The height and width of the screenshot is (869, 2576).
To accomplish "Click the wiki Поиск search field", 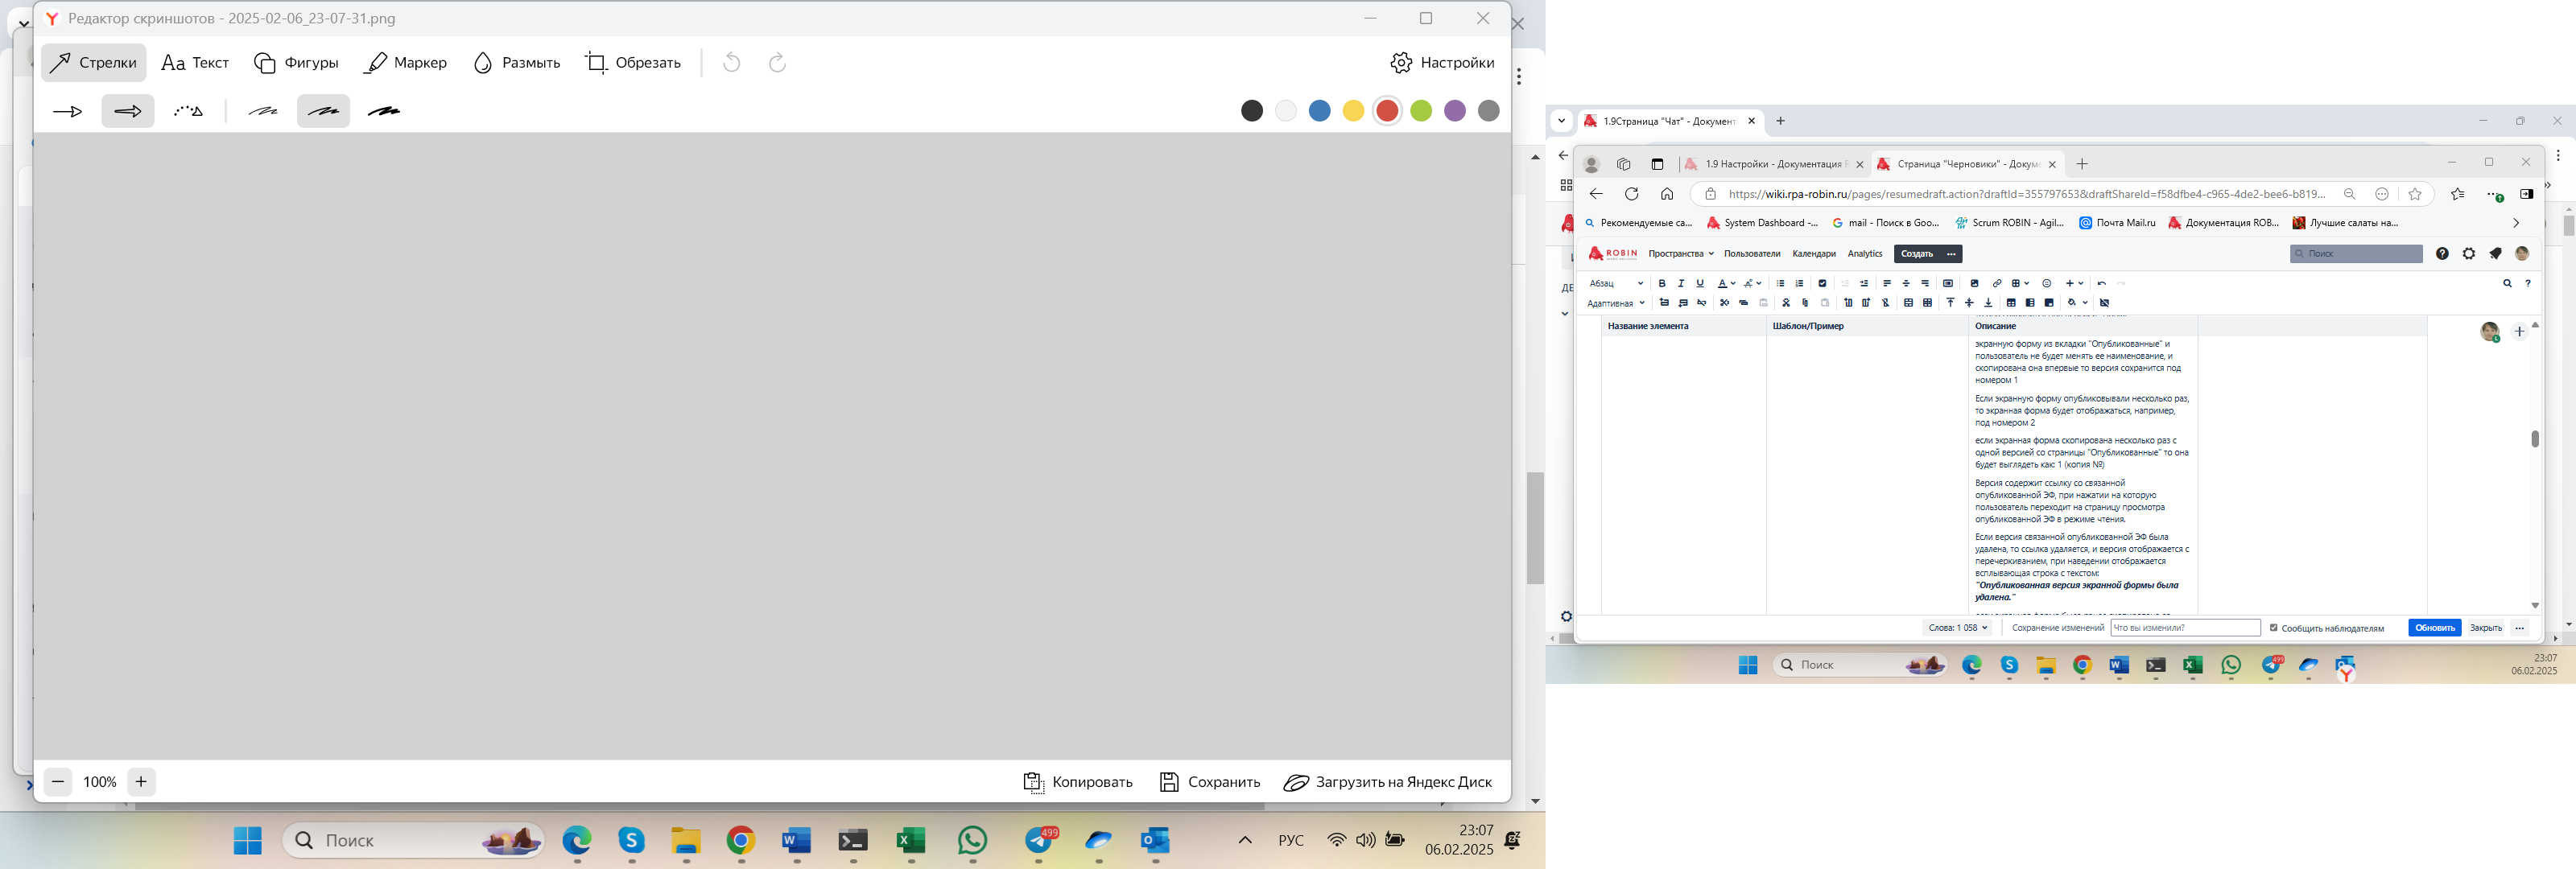I will (2356, 254).
